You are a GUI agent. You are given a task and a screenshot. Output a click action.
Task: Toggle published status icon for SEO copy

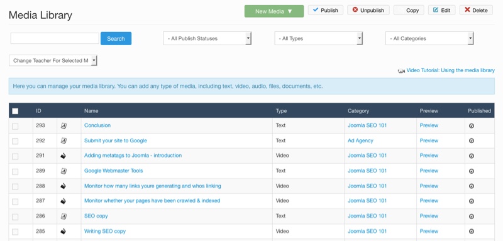pyautogui.click(x=471, y=217)
